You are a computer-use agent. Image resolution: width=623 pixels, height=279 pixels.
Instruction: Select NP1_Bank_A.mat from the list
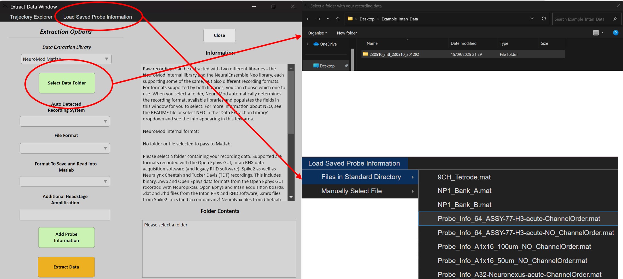(464, 191)
